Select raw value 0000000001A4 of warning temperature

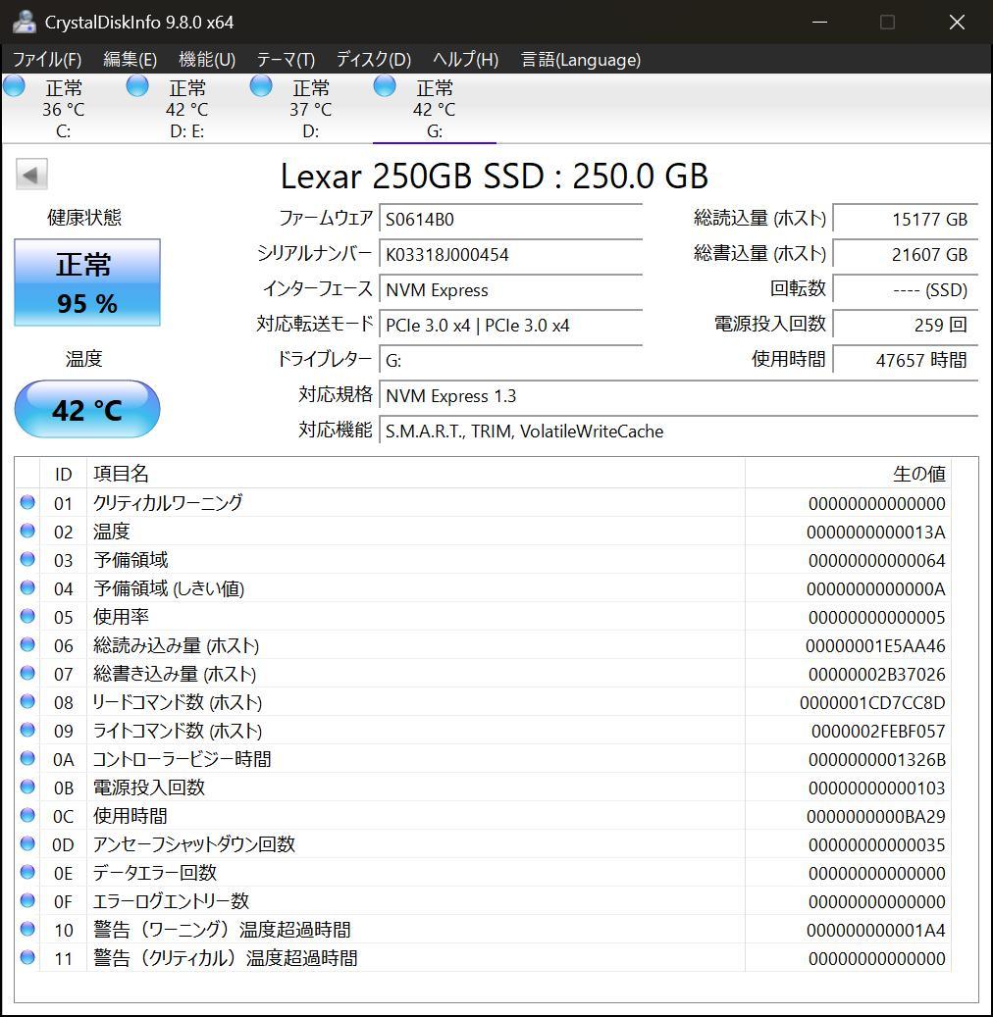coord(875,930)
